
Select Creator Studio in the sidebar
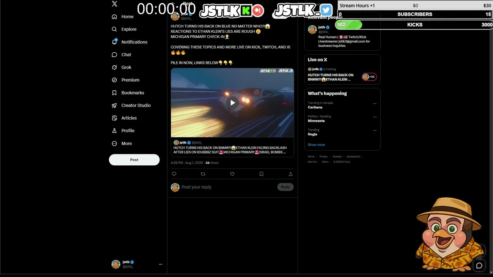pos(131,105)
